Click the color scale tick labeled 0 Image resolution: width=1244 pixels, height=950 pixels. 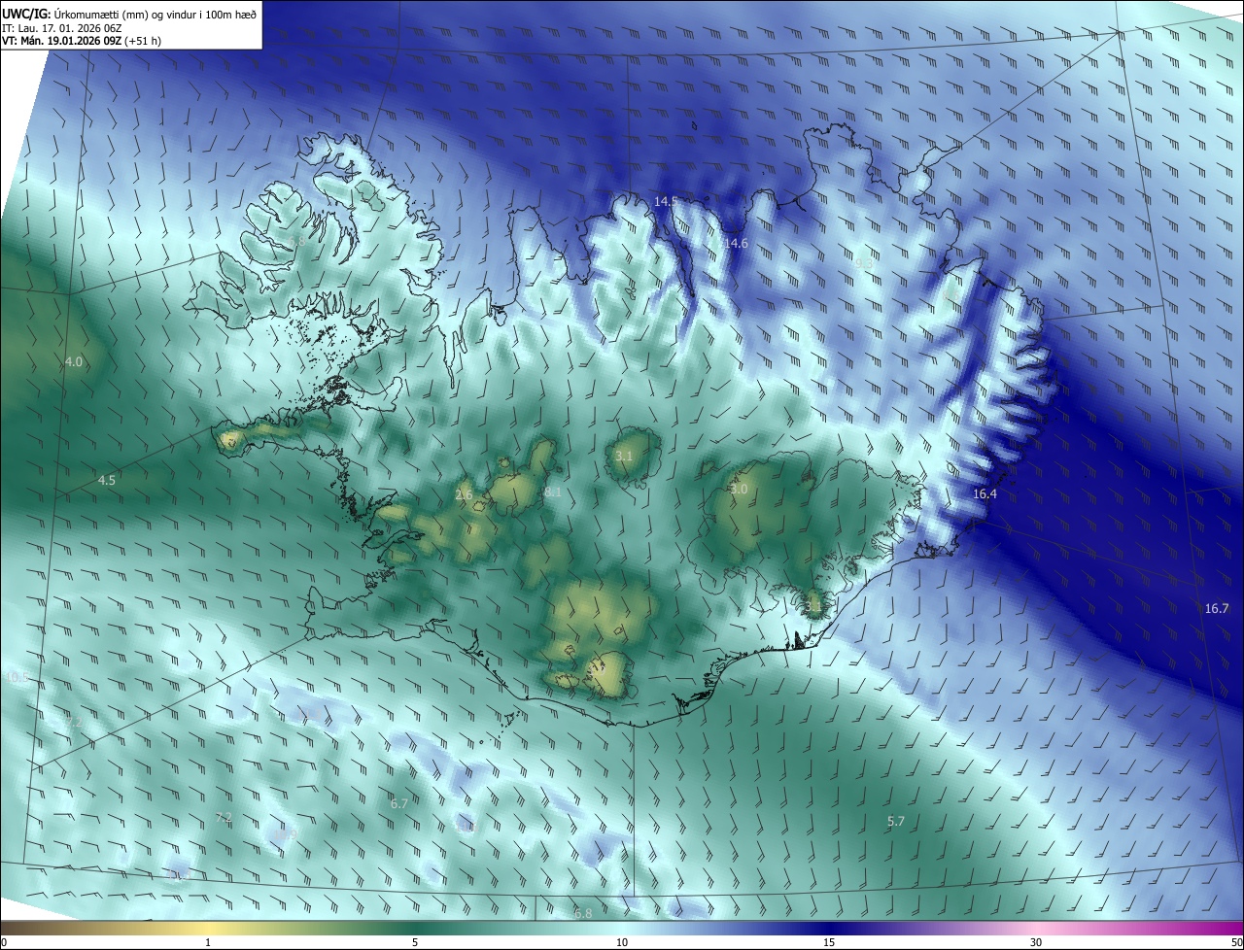tap(4, 942)
